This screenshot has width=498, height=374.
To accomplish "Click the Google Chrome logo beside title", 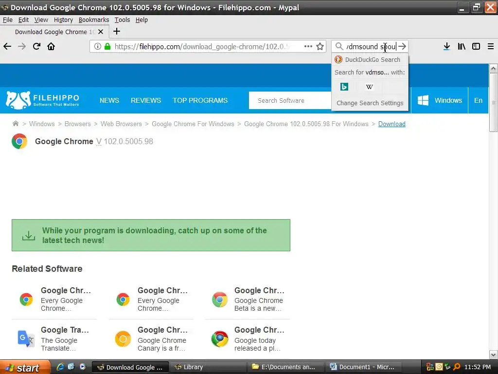I will (19, 141).
